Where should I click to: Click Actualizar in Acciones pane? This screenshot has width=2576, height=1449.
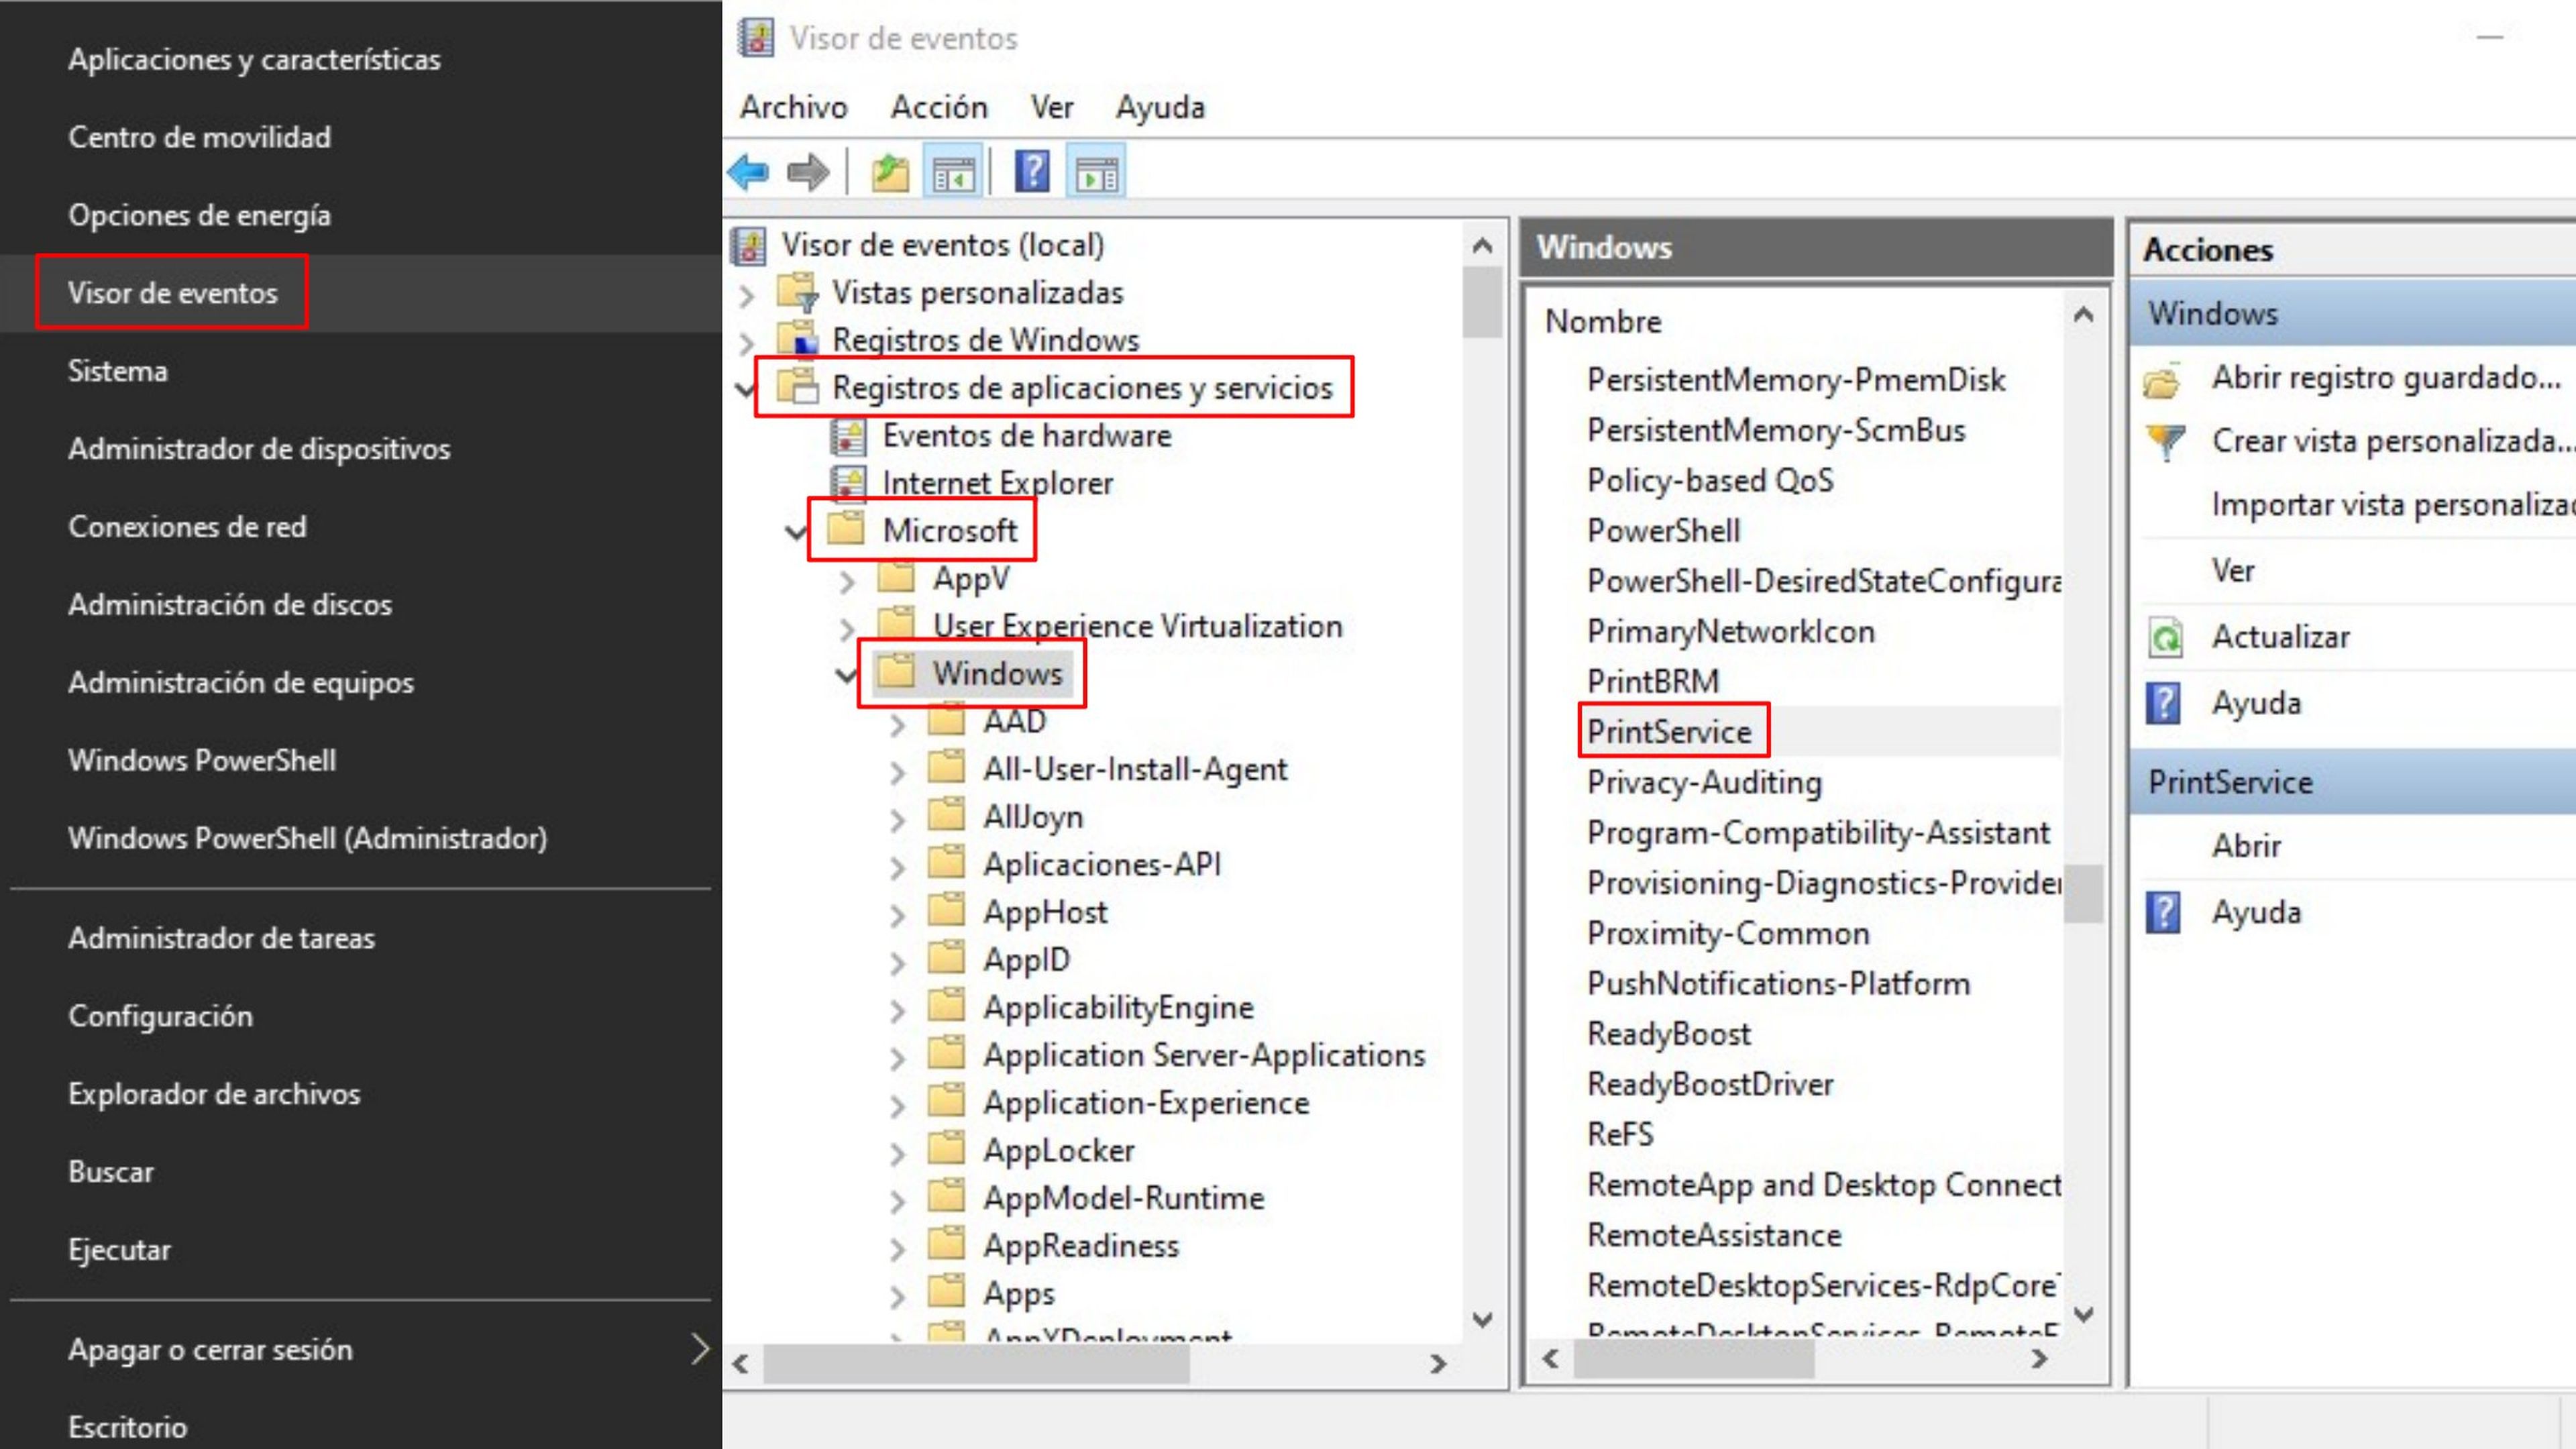(x=2280, y=637)
